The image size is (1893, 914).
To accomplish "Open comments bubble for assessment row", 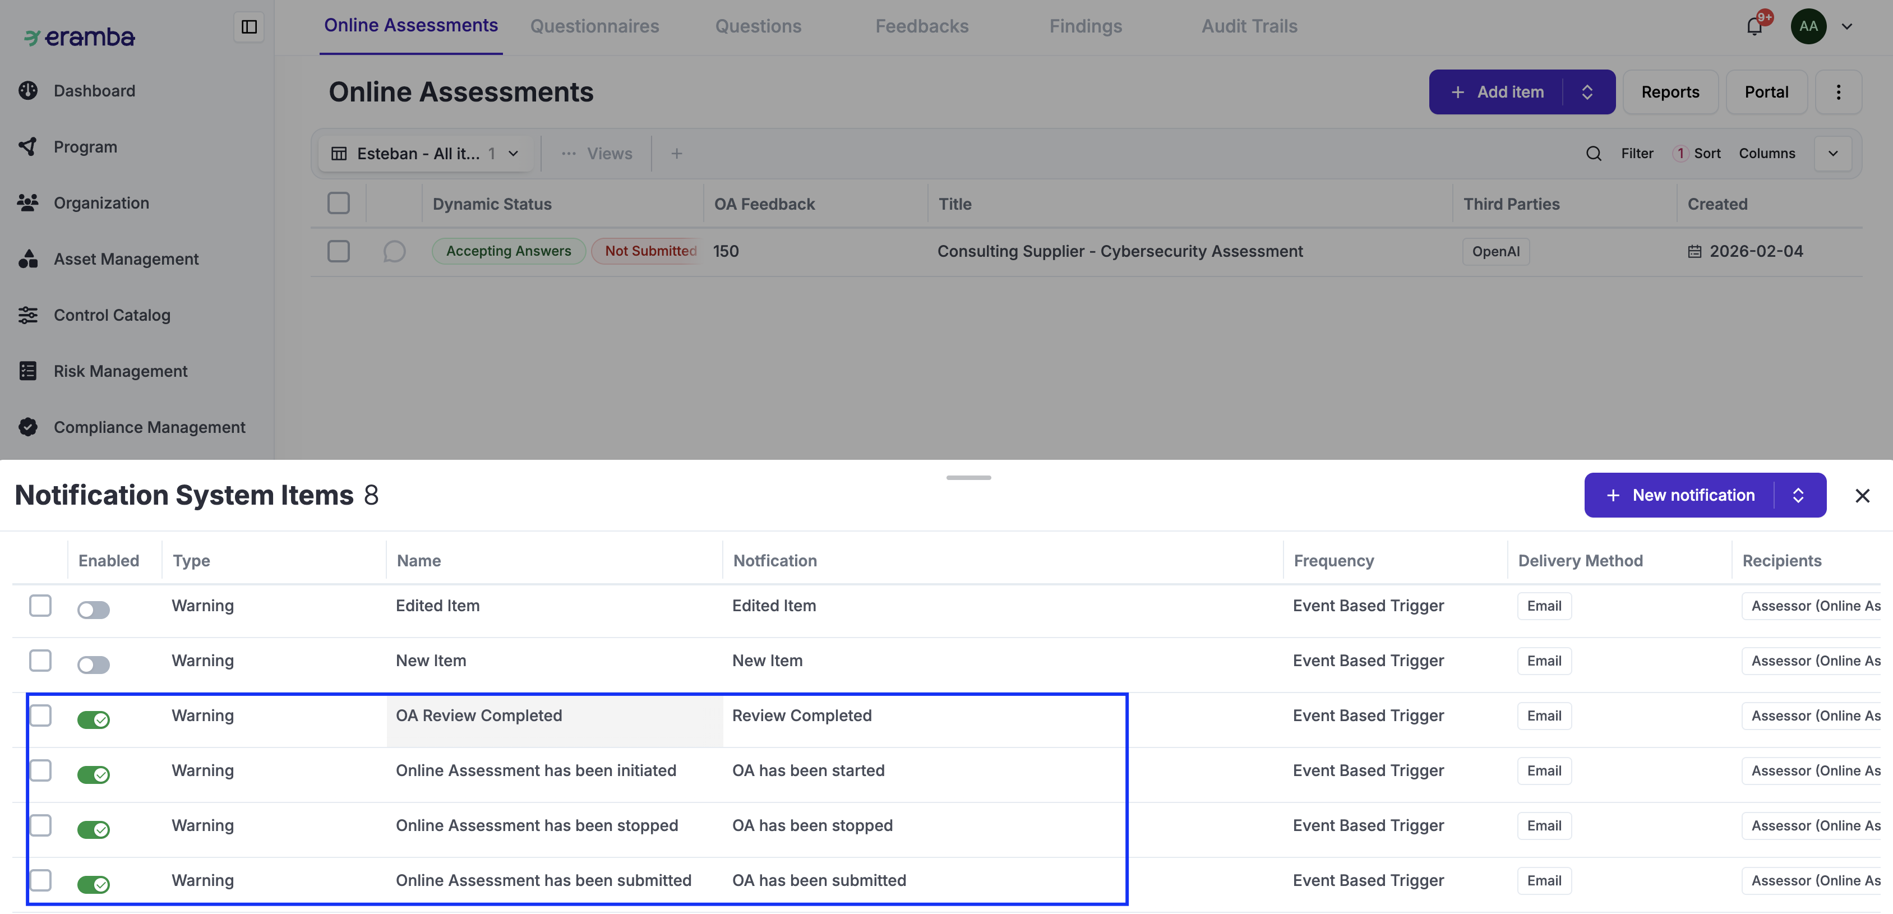I will tap(394, 251).
